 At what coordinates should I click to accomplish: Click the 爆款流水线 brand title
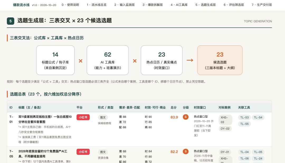(21, 5)
